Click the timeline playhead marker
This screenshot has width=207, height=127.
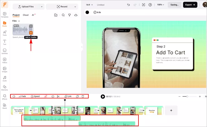coord(65,100)
